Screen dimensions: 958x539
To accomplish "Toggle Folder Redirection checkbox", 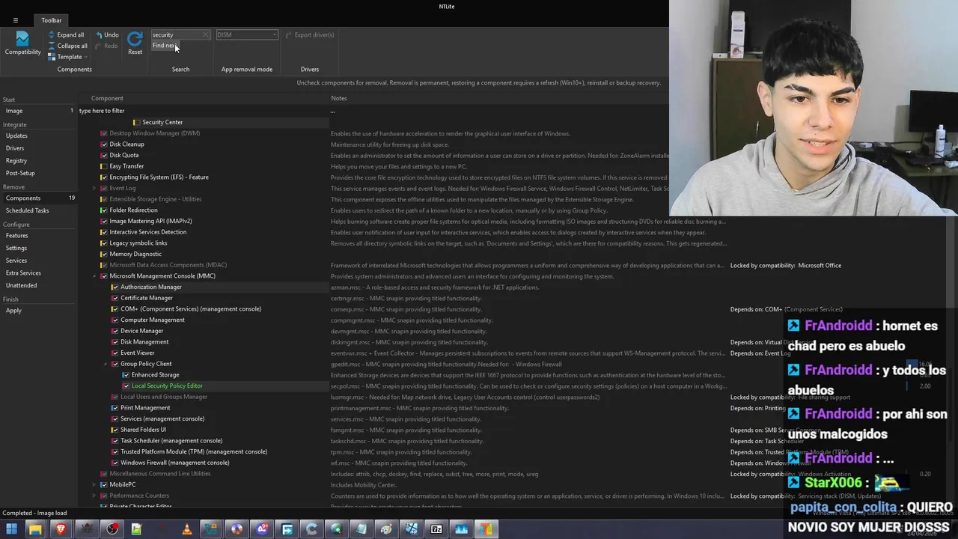I will click(x=103, y=210).
